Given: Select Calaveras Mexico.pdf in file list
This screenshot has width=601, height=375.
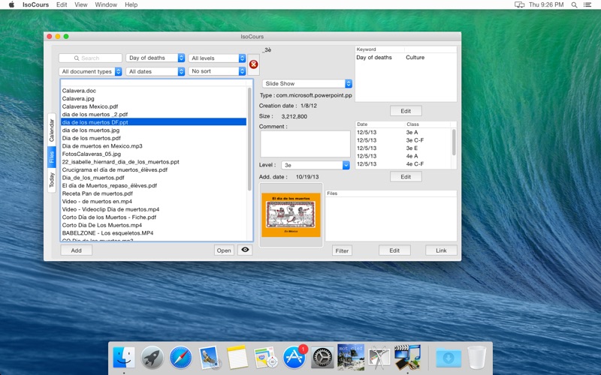Looking at the screenshot, I should point(154,106).
